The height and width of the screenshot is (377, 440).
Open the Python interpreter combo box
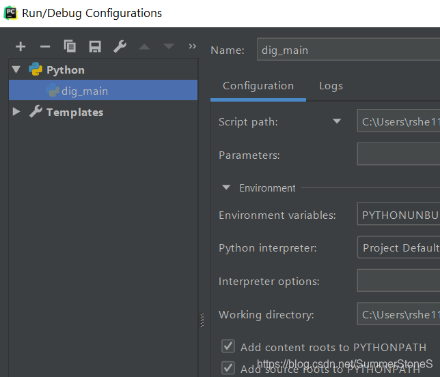tap(399, 247)
